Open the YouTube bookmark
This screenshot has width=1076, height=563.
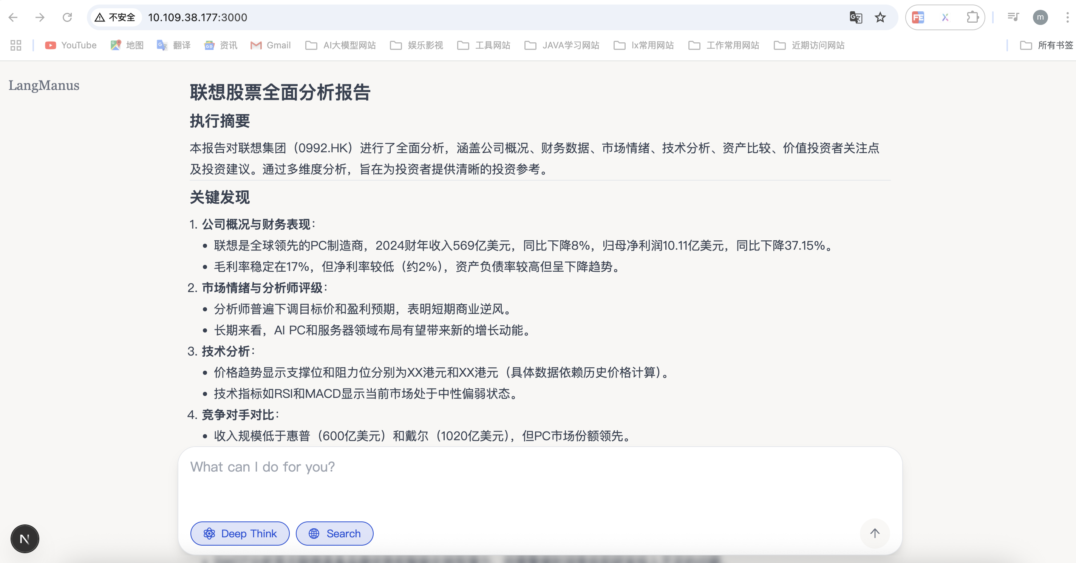tap(71, 45)
